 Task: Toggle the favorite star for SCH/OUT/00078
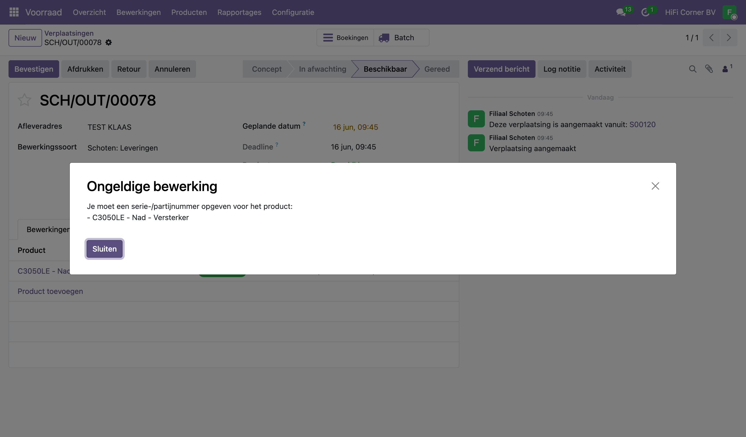click(x=25, y=100)
